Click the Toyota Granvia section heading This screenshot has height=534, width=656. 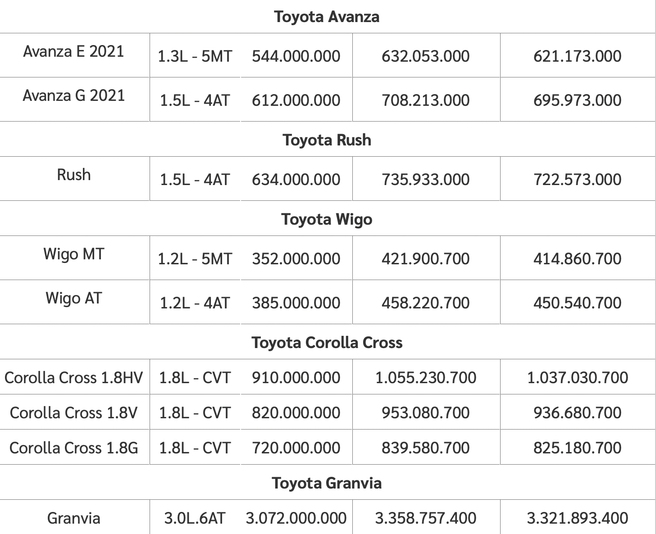pos(327,483)
